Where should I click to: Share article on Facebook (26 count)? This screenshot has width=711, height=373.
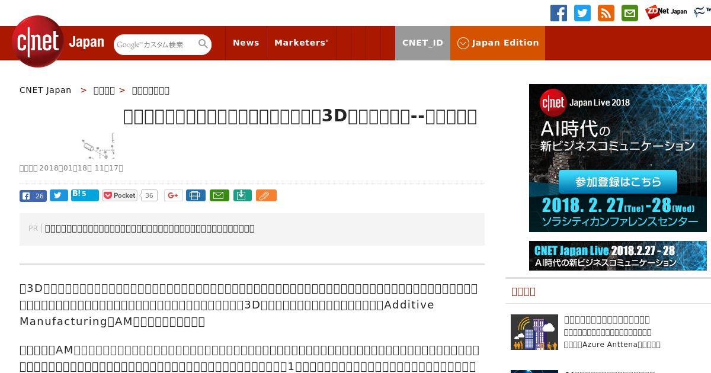(33, 196)
